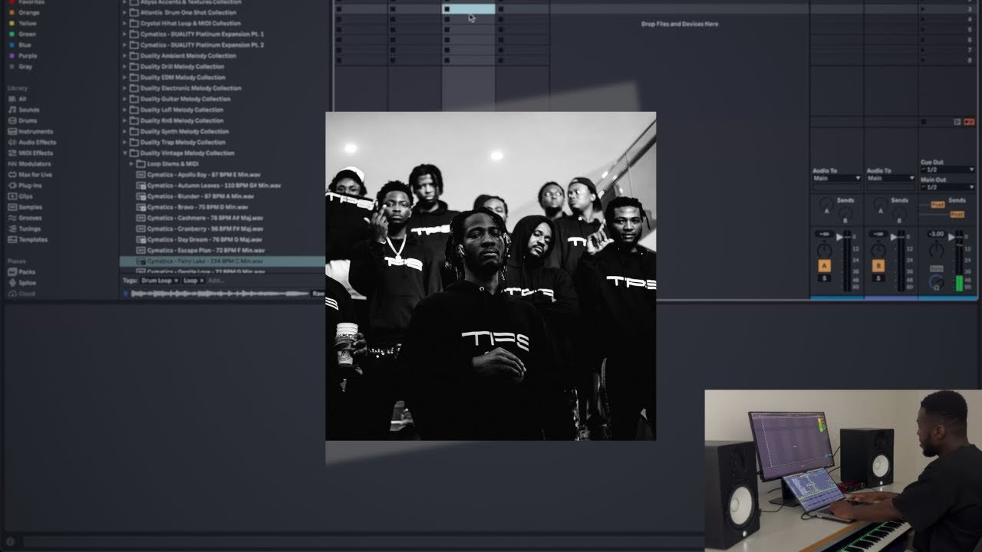This screenshot has height=552, width=982.
Task: Solo return track A
Action: [x=825, y=278]
